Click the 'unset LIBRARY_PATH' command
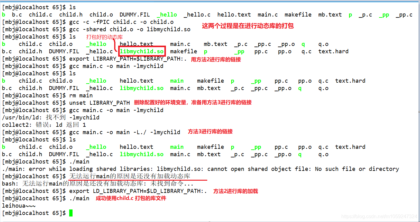The width and height of the screenshot is (420, 222). coord(99,103)
